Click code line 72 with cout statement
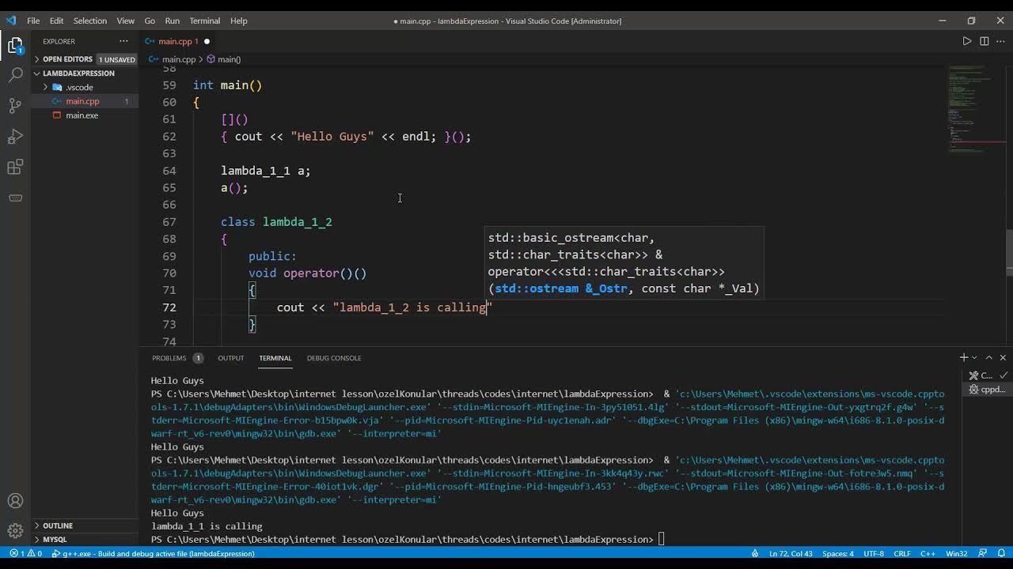 [x=385, y=307]
